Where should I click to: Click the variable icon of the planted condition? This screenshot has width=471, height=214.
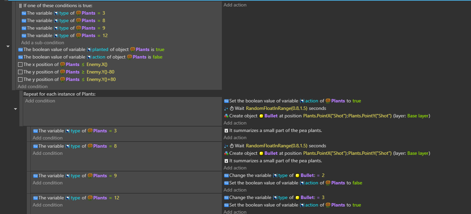tap(20, 50)
